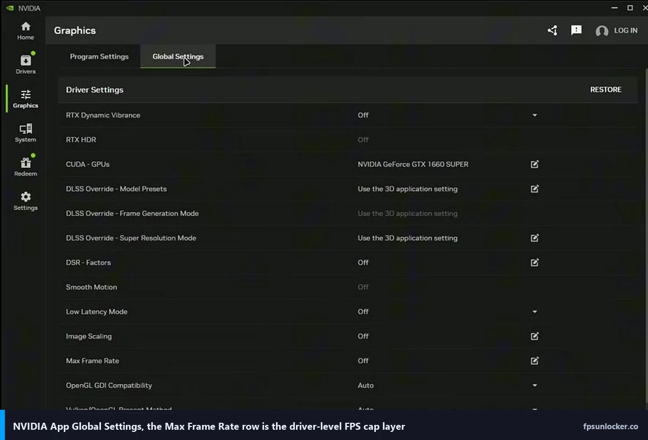
Task: Edit DLSS Override - Super Resolution Mode
Action: pos(535,238)
